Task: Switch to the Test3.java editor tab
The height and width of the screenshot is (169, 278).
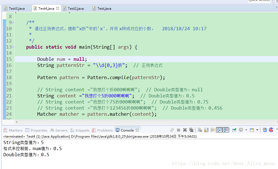Action: (17, 9)
